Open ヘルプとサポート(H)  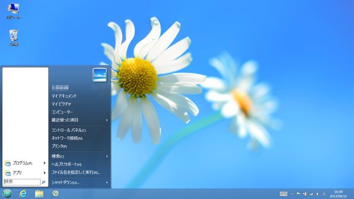click(x=66, y=164)
